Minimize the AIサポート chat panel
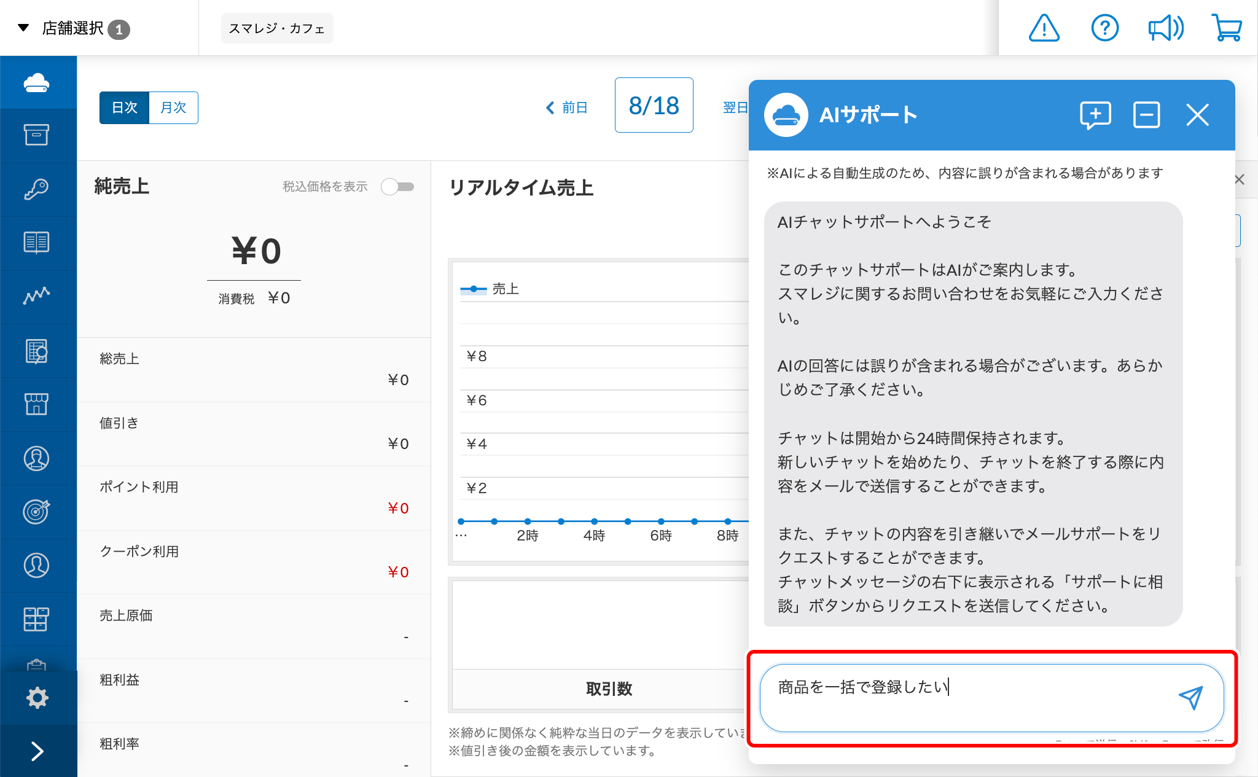Image resolution: width=1258 pixels, height=777 pixels. (x=1146, y=115)
